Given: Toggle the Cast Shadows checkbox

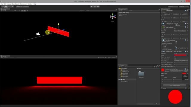Looking at the screenshot, I should (176, 42).
